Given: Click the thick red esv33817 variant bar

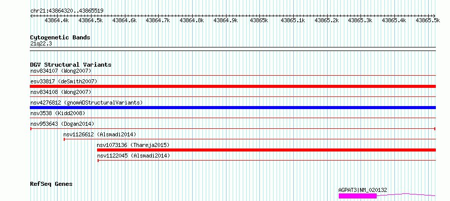Looking at the screenshot, I should click(233, 86).
